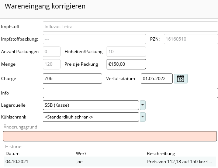Click the Standardkühlschrank combo box
Image resolution: width=218 pixels, height=168 pixels.
tap(91, 117)
